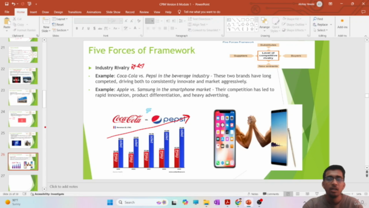Open Chrome from the taskbar
The height and width of the screenshot is (208, 369).
coord(238,202)
